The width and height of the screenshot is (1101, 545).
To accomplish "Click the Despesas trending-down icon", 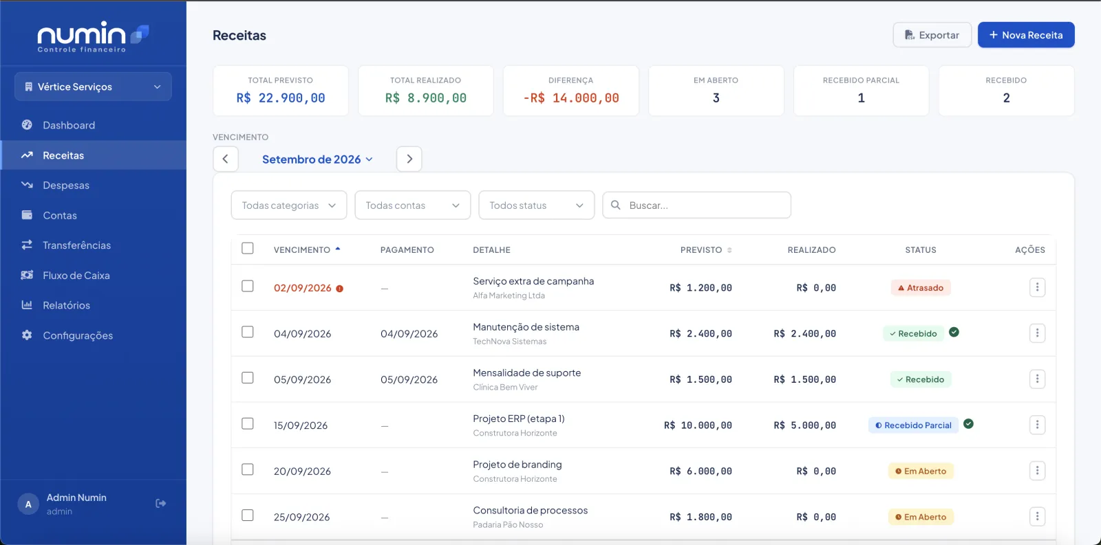I will coord(27,185).
